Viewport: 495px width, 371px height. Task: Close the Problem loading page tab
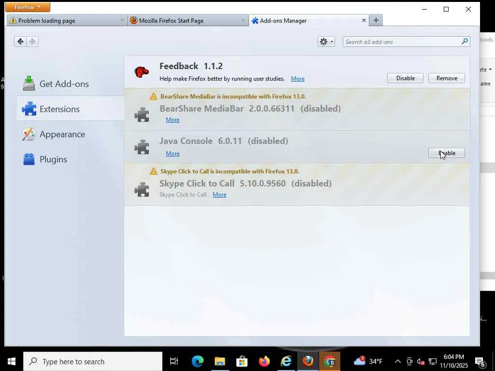pyautogui.click(x=122, y=20)
